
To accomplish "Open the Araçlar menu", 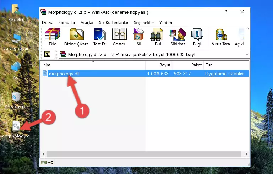I will coord(87,23).
